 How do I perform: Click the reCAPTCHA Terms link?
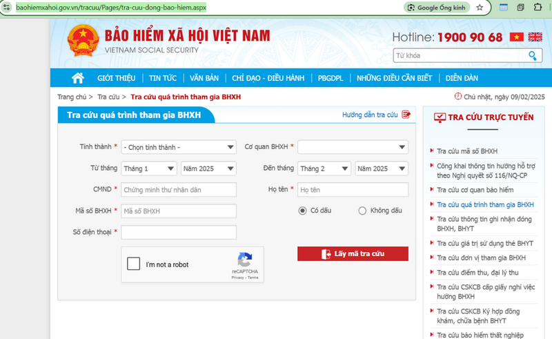pos(253,278)
